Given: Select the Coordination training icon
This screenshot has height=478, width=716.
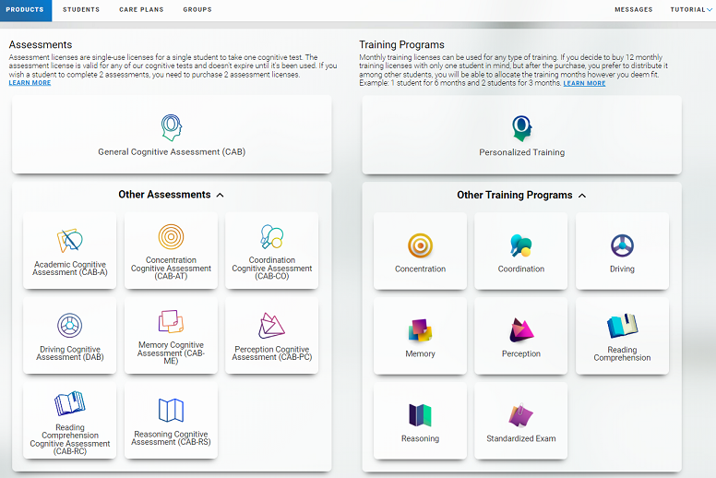Looking at the screenshot, I should 521,245.
